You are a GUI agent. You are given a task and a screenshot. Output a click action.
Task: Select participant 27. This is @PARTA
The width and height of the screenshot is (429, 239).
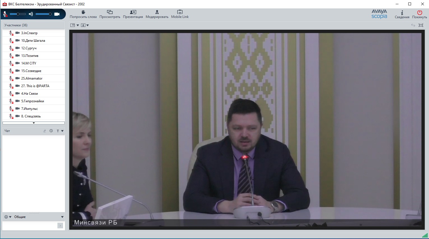click(34, 86)
